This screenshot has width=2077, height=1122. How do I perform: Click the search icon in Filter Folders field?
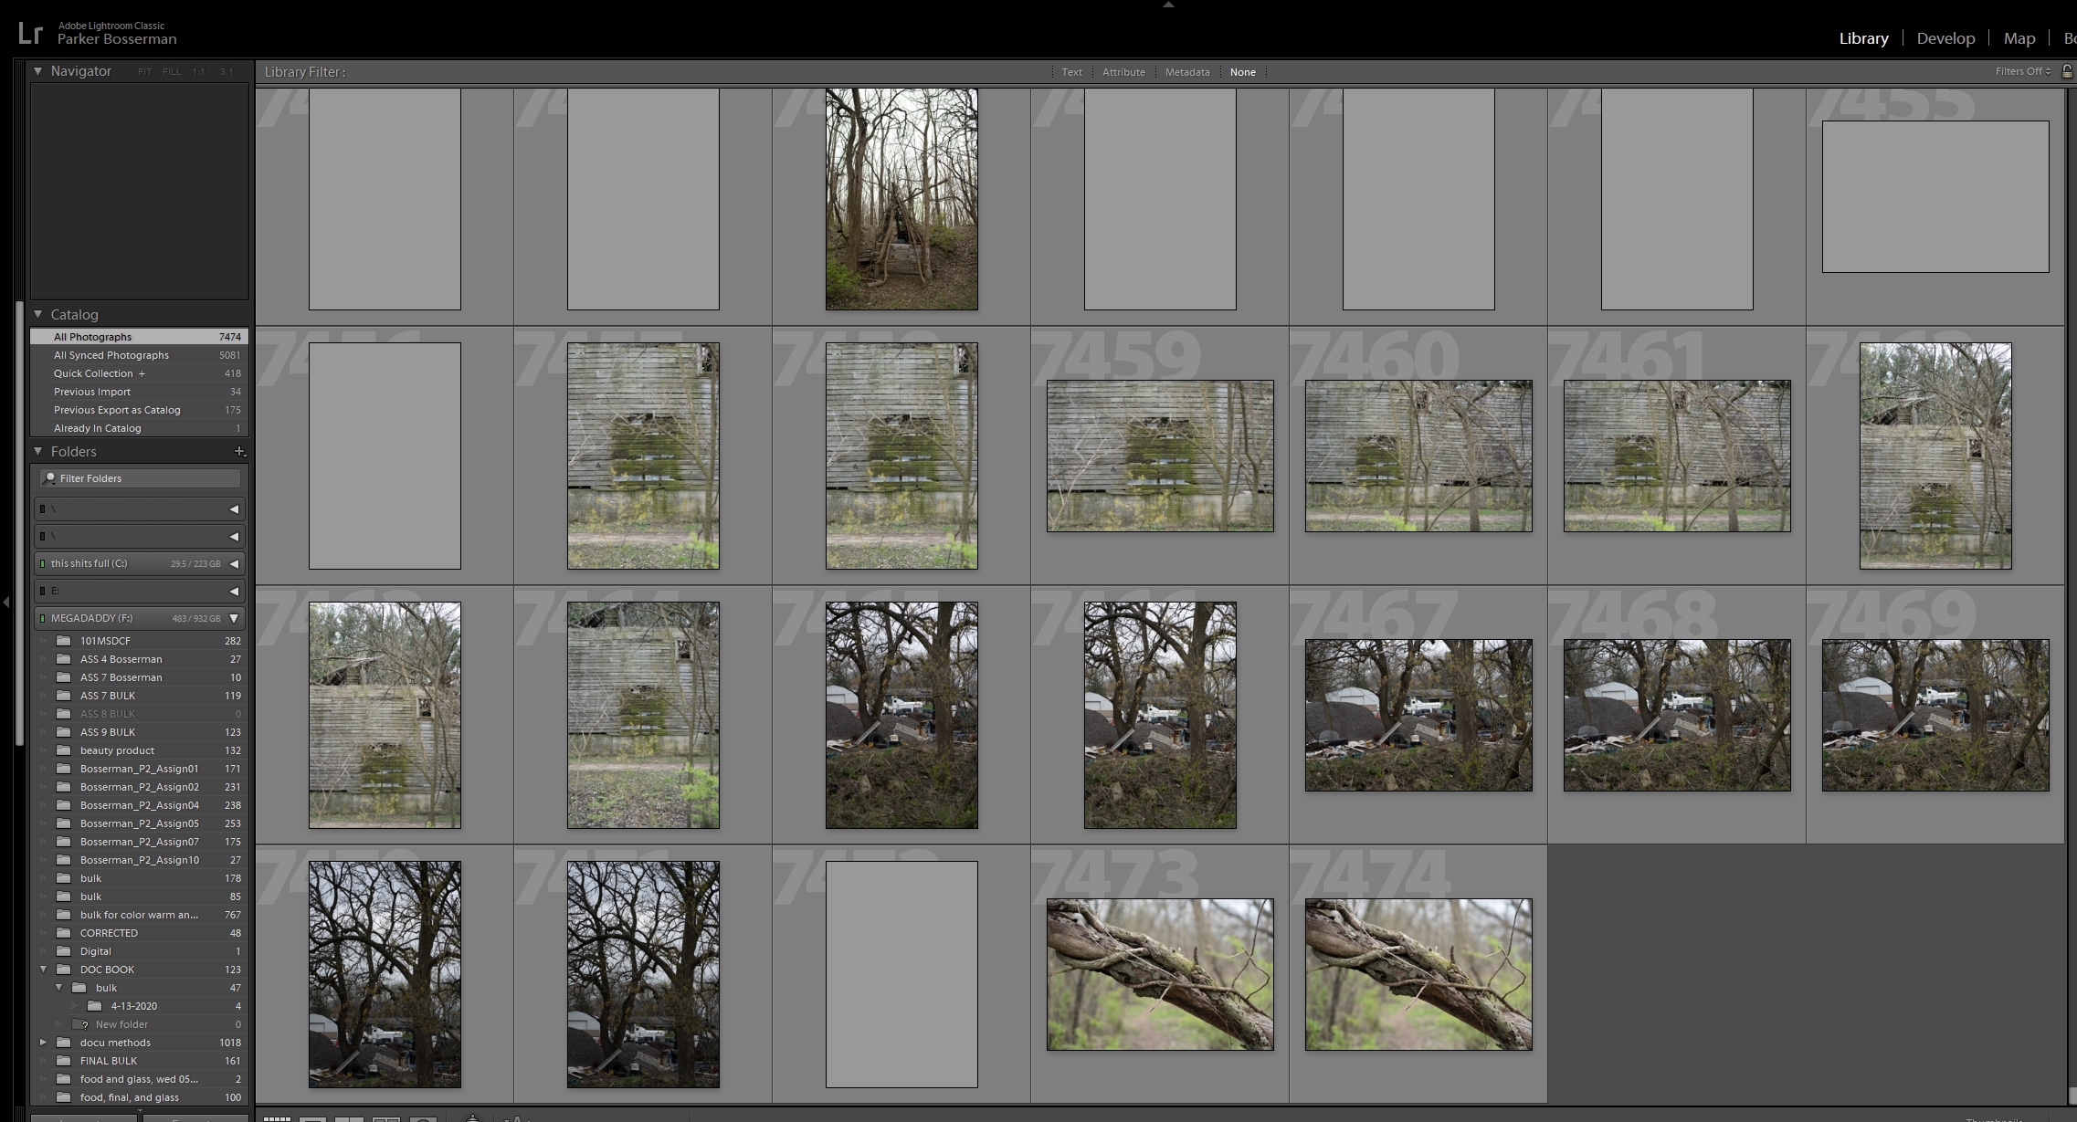tap(48, 477)
